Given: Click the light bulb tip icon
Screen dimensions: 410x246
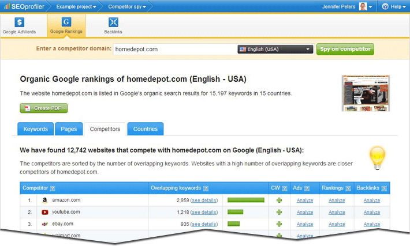Looking at the screenshot, I should [x=377, y=158].
